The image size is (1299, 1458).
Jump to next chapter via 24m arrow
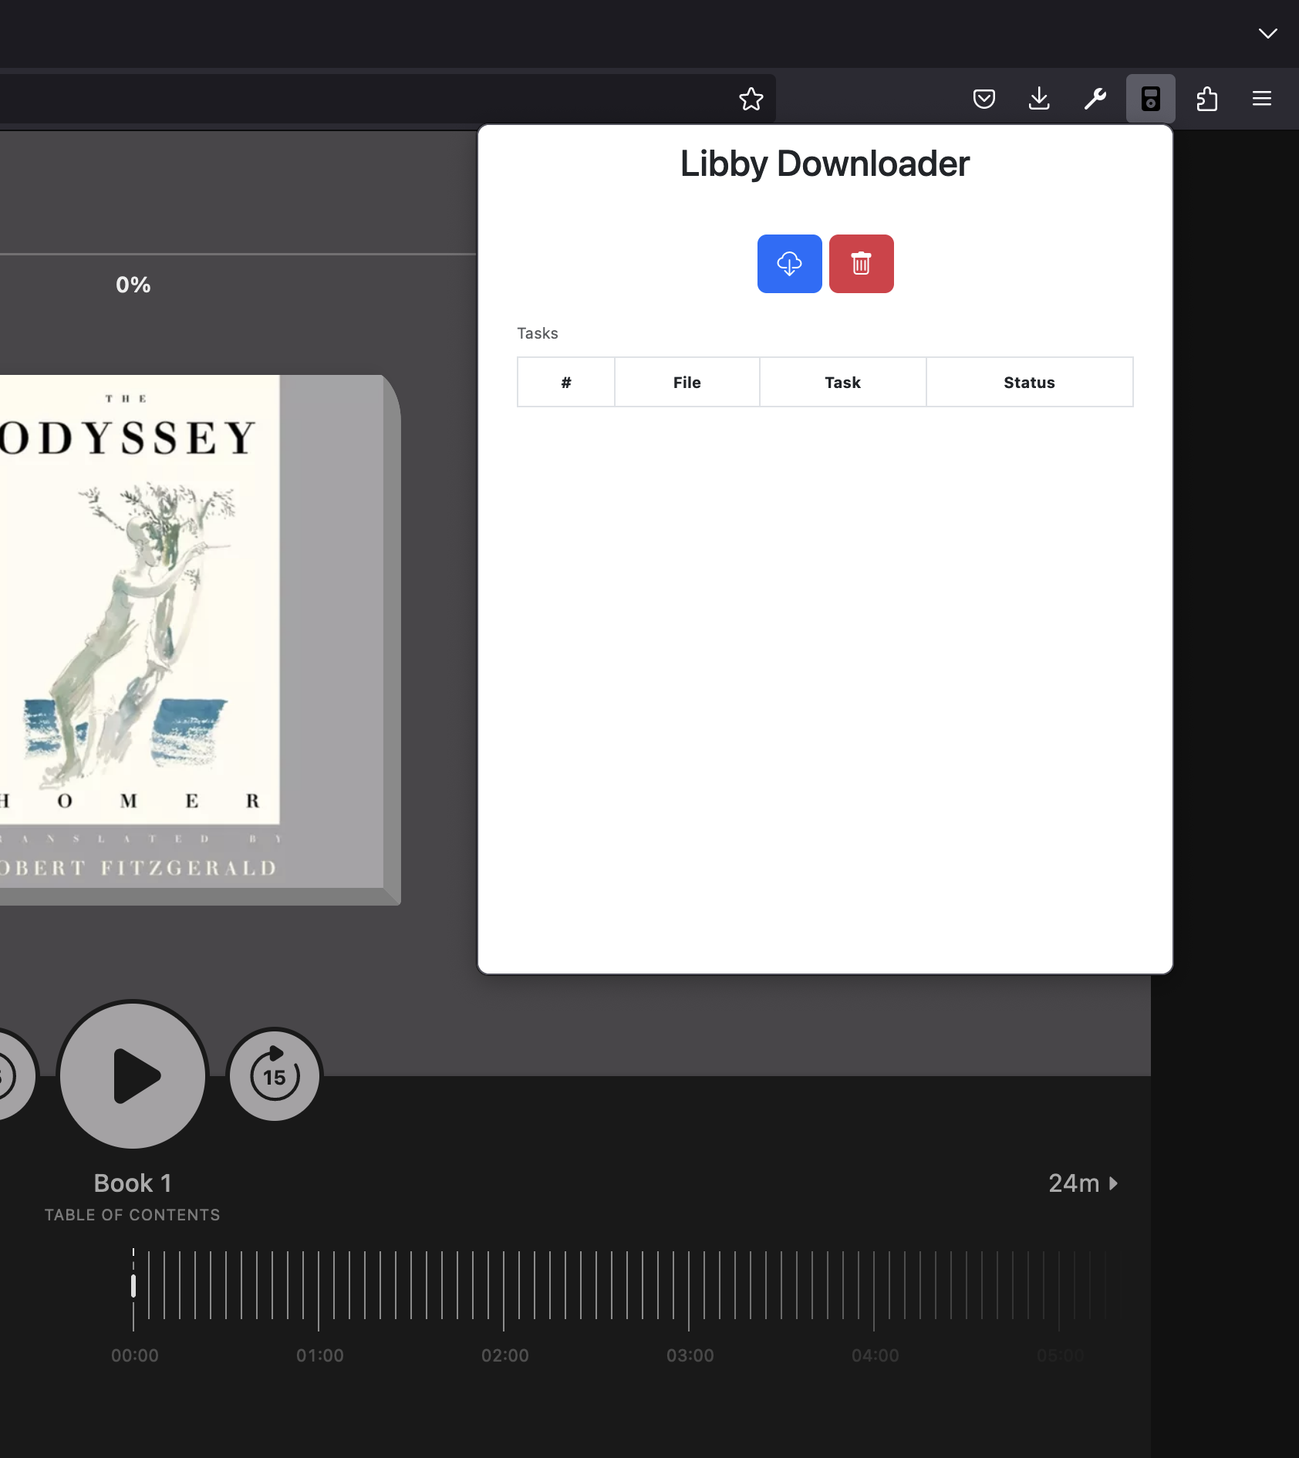[x=1083, y=1183]
